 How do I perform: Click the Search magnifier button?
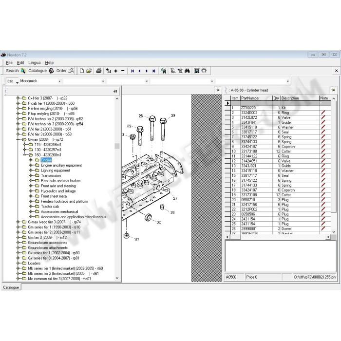[x=15, y=71]
